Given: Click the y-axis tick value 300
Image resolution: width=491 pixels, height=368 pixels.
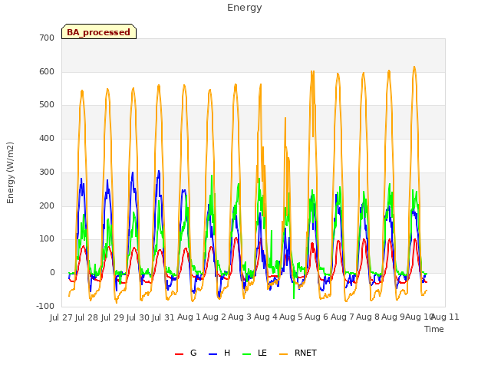Looking at the screenshot, I should (47, 172).
